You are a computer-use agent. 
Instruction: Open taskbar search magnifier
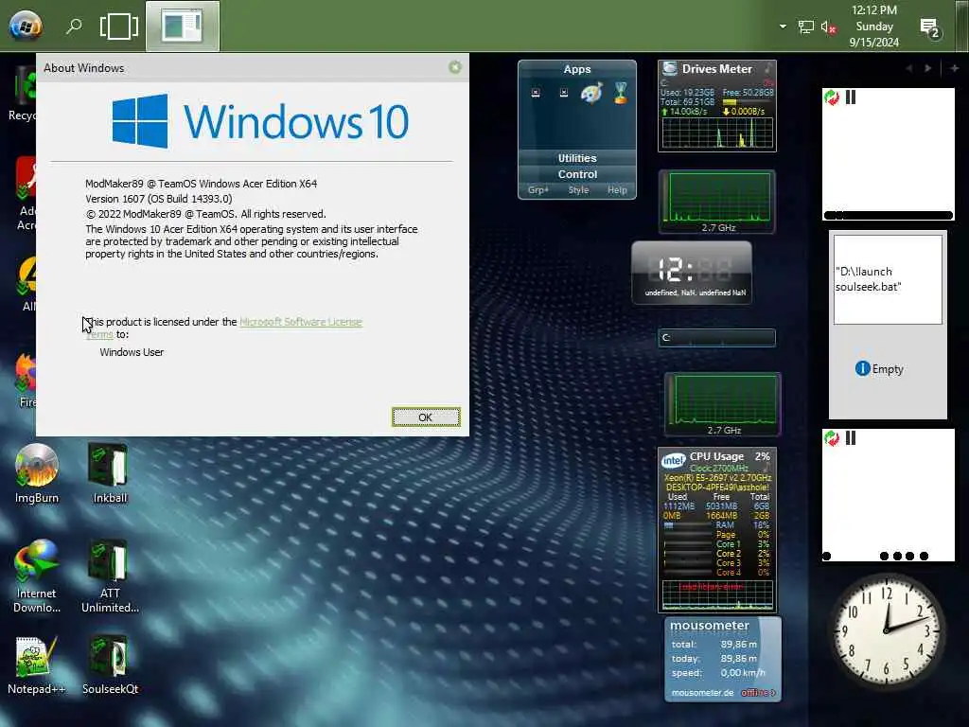click(74, 26)
